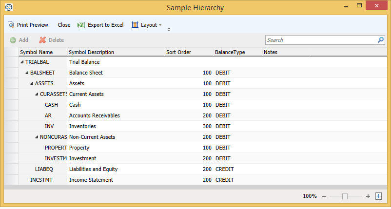Click the red Delete icon
This screenshot has width=391, height=209.
42,40
